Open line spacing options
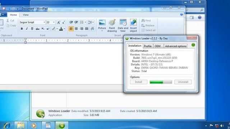The height and width of the screenshot is (129, 230). point(90,22)
